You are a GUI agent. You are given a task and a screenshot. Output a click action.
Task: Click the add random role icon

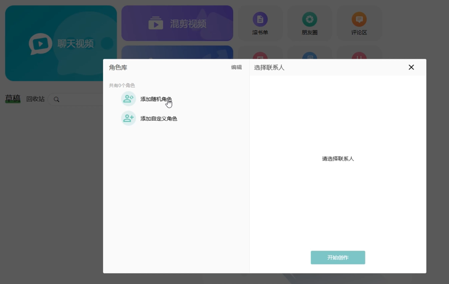click(x=128, y=99)
